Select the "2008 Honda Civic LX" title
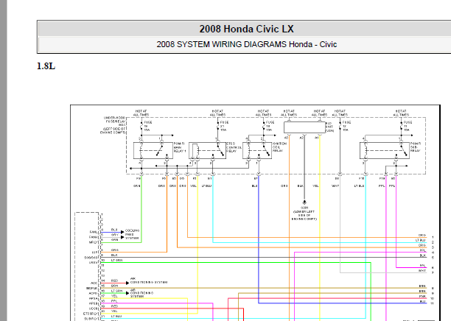Viewport: 451px width, 321px height. [x=246, y=29]
